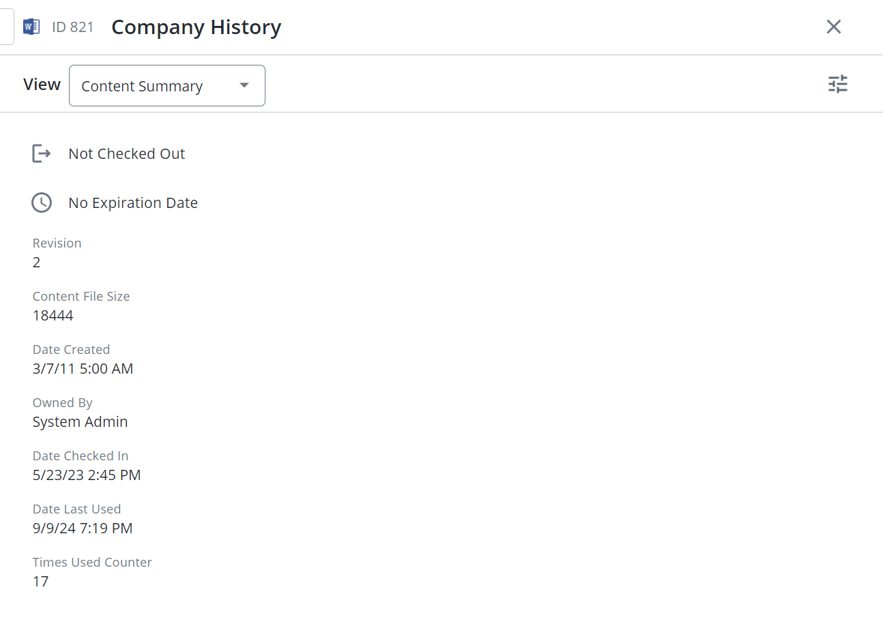Click the ID 821 label
Screen dimensions: 883x641
pyautogui.click(x=73, y=27)
